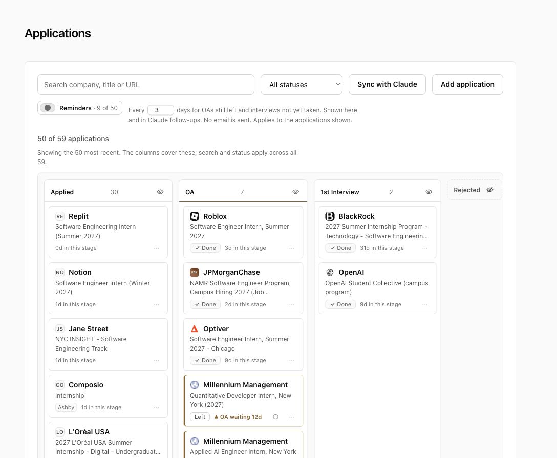Click the Optiver logo icon
Image resolution: width=557 pixels, height=458 pixels.
[195, 329]
